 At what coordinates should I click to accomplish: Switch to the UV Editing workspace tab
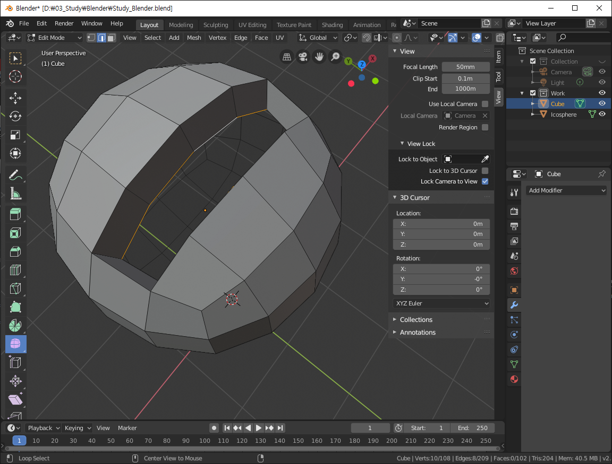pyautogui.click(x=252, y=25)
